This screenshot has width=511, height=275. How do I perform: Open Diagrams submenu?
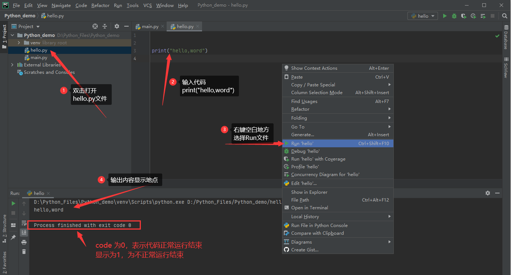pyautogui.click(x=338, y=242)
